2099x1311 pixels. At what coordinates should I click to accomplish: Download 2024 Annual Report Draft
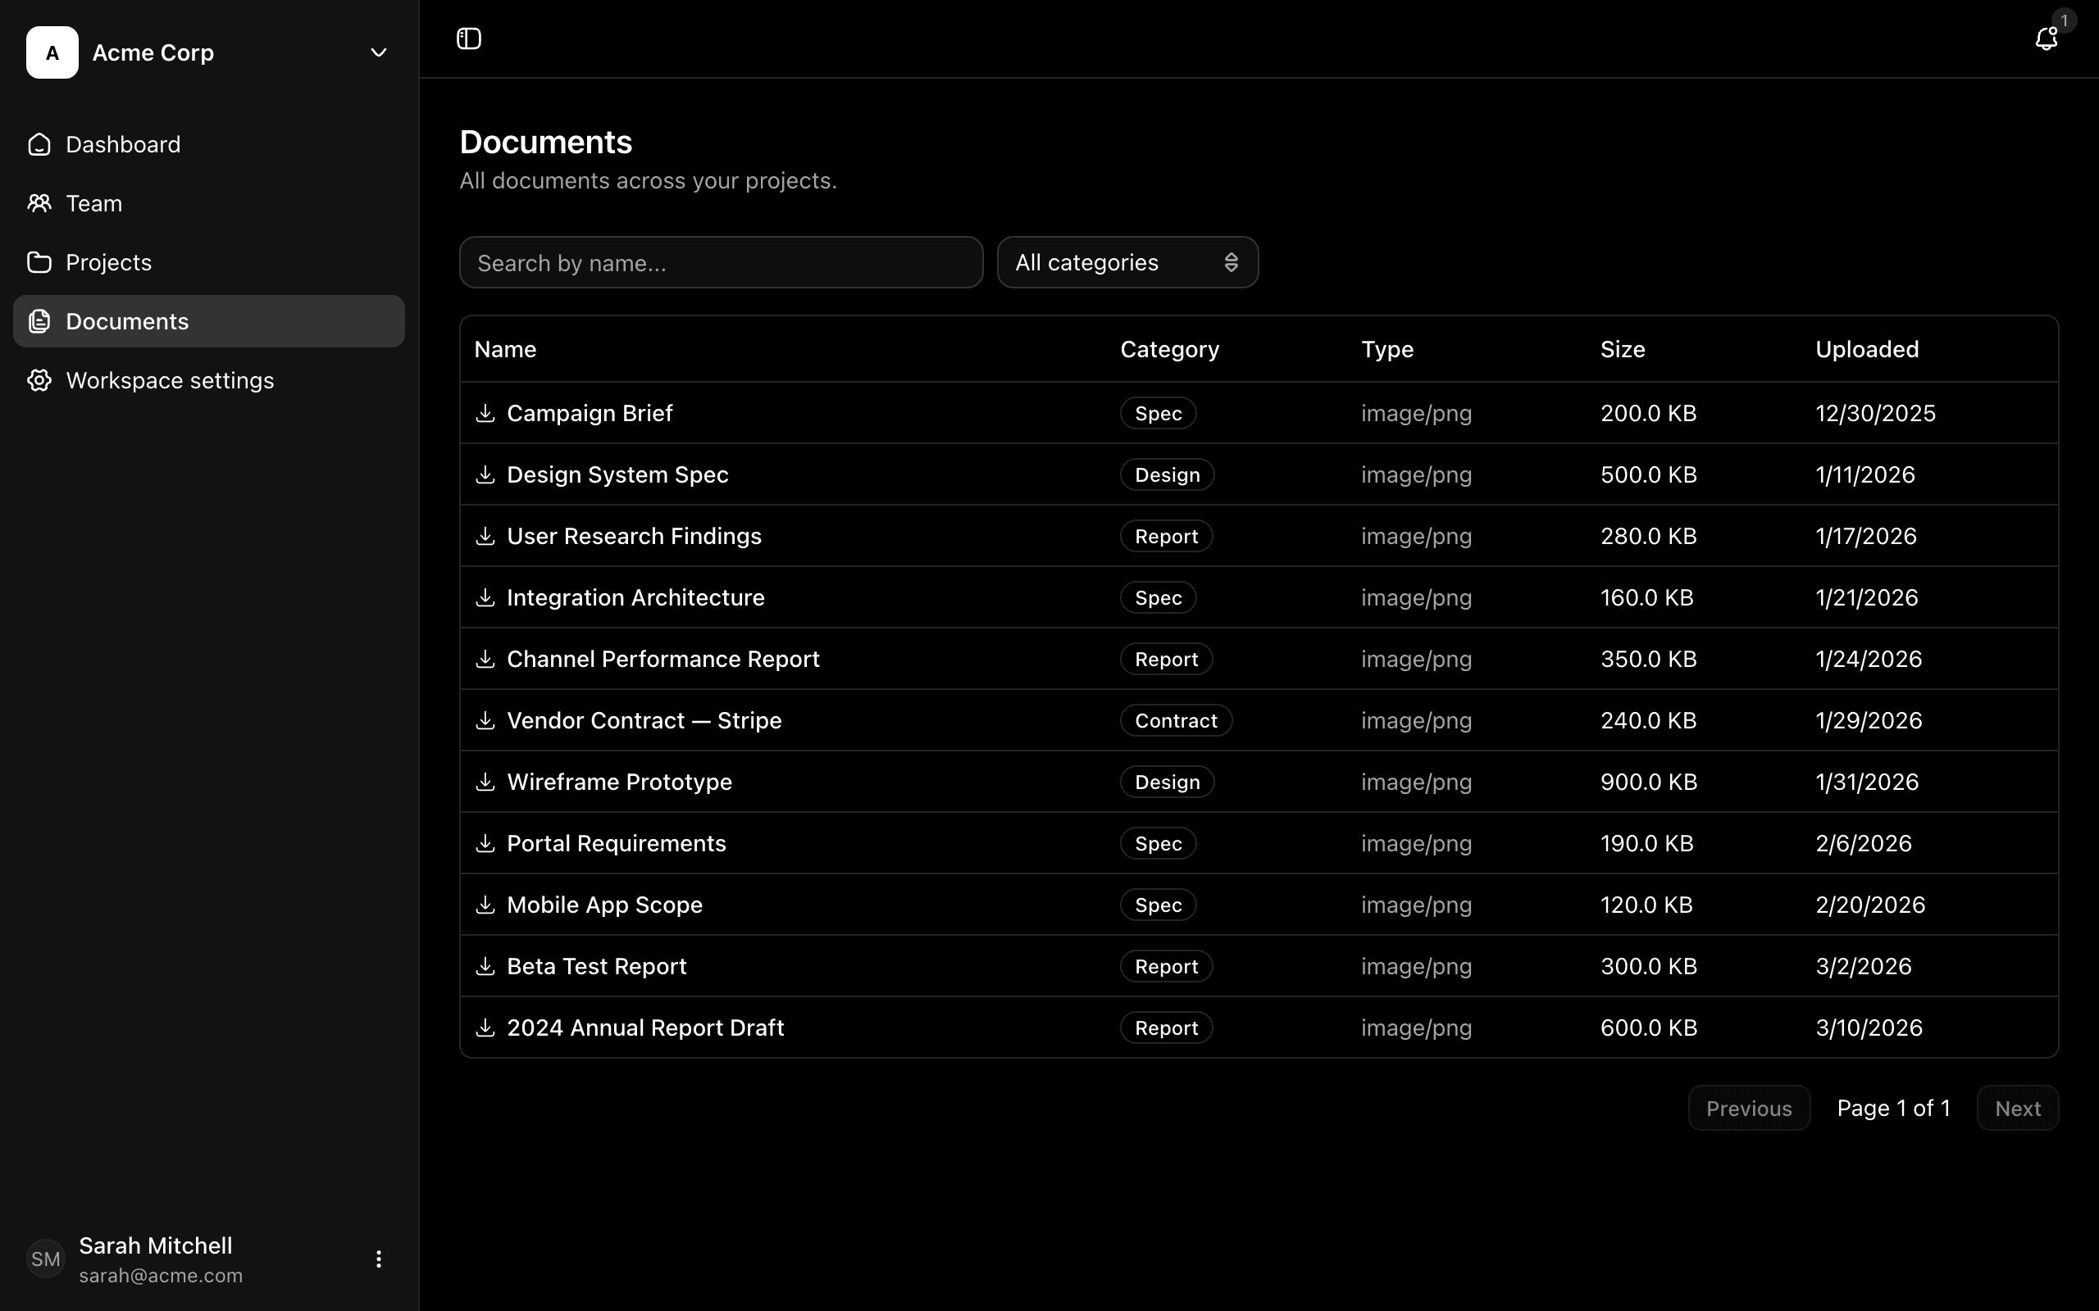click(x=485, y=1027)
